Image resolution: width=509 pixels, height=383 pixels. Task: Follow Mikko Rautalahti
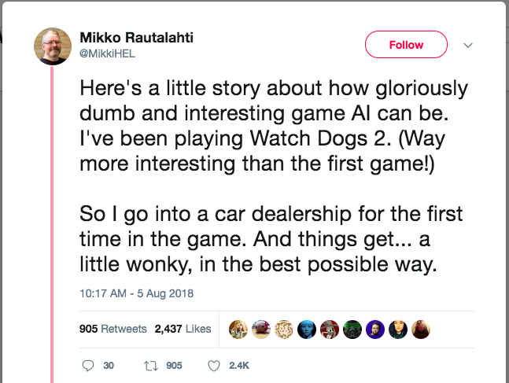(406, 45)
